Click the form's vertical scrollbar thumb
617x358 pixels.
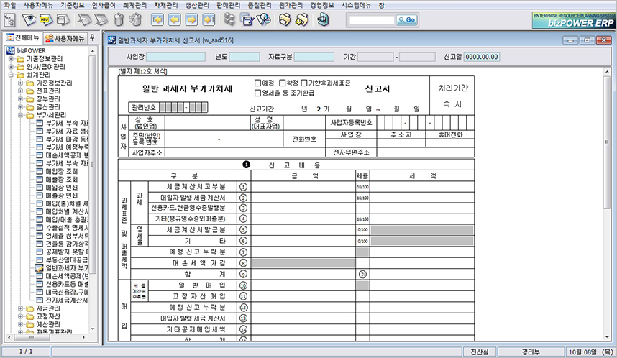click(x=607, y=142)
